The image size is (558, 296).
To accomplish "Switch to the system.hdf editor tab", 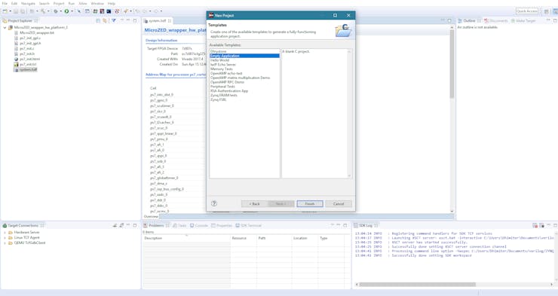I will point(158,20).
